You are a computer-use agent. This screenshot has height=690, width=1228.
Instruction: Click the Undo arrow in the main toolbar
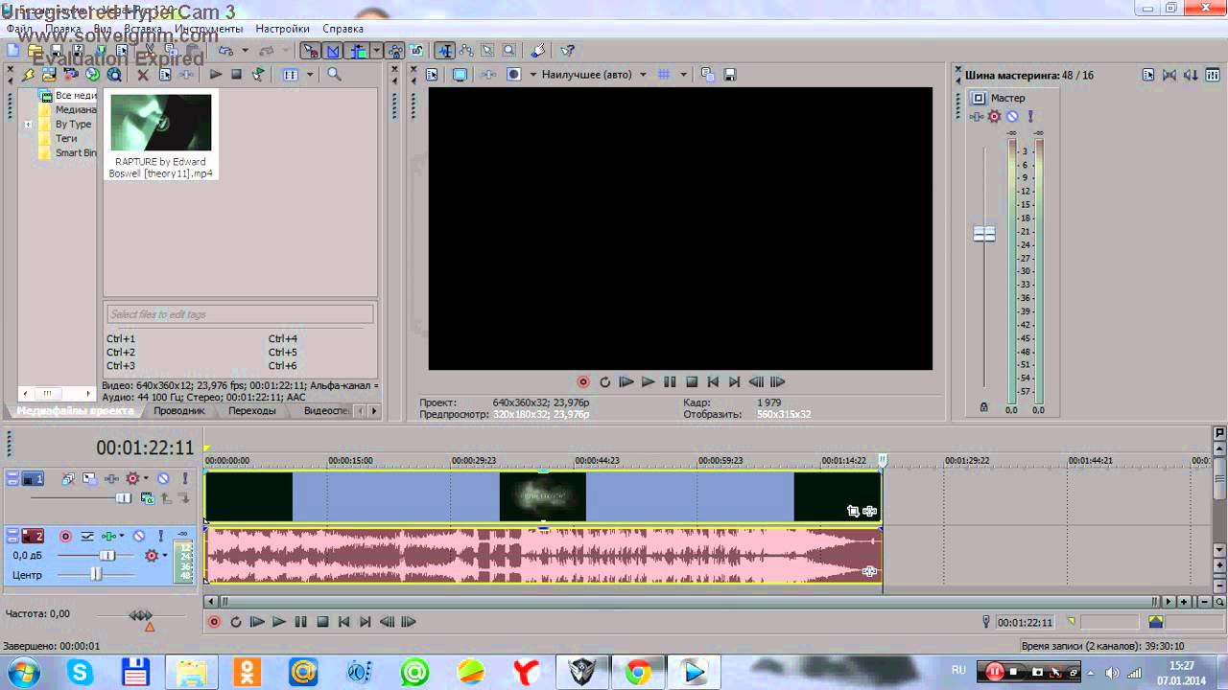point(225,50)
